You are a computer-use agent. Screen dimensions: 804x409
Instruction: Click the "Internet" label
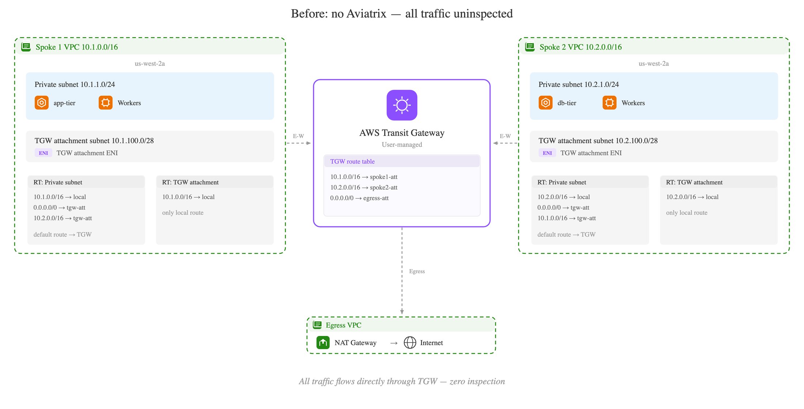[x=432, y=343]
